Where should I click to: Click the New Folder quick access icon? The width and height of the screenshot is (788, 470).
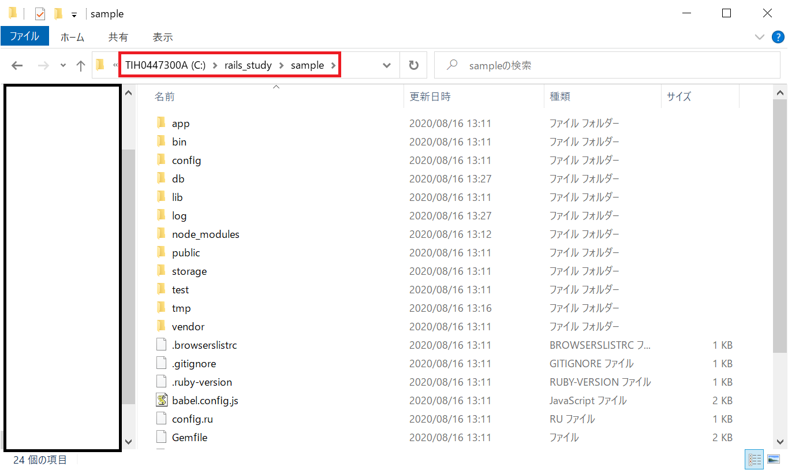58,14
